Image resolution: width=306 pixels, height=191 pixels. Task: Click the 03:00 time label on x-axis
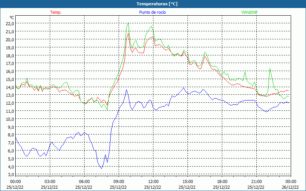tap(50, 182)
